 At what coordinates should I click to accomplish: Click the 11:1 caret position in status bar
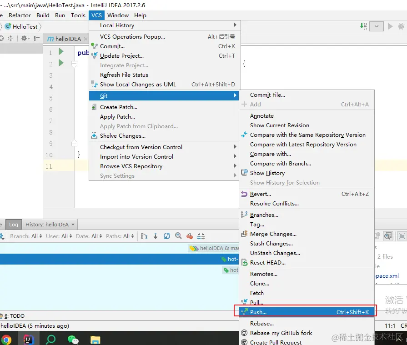click(x=390, y=325)
